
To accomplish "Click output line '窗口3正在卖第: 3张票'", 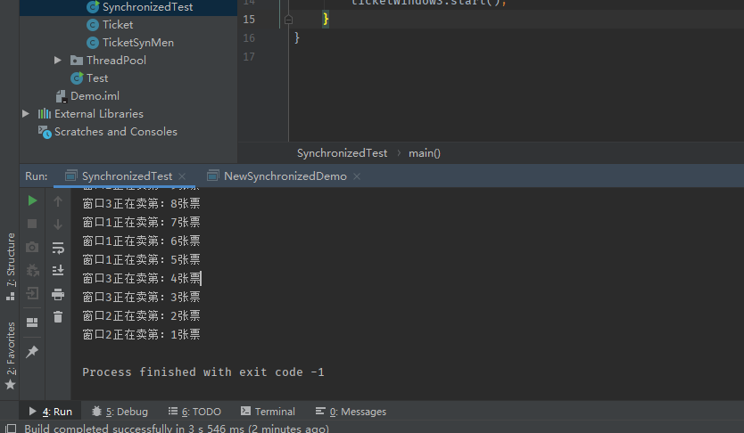I will 142,297.
